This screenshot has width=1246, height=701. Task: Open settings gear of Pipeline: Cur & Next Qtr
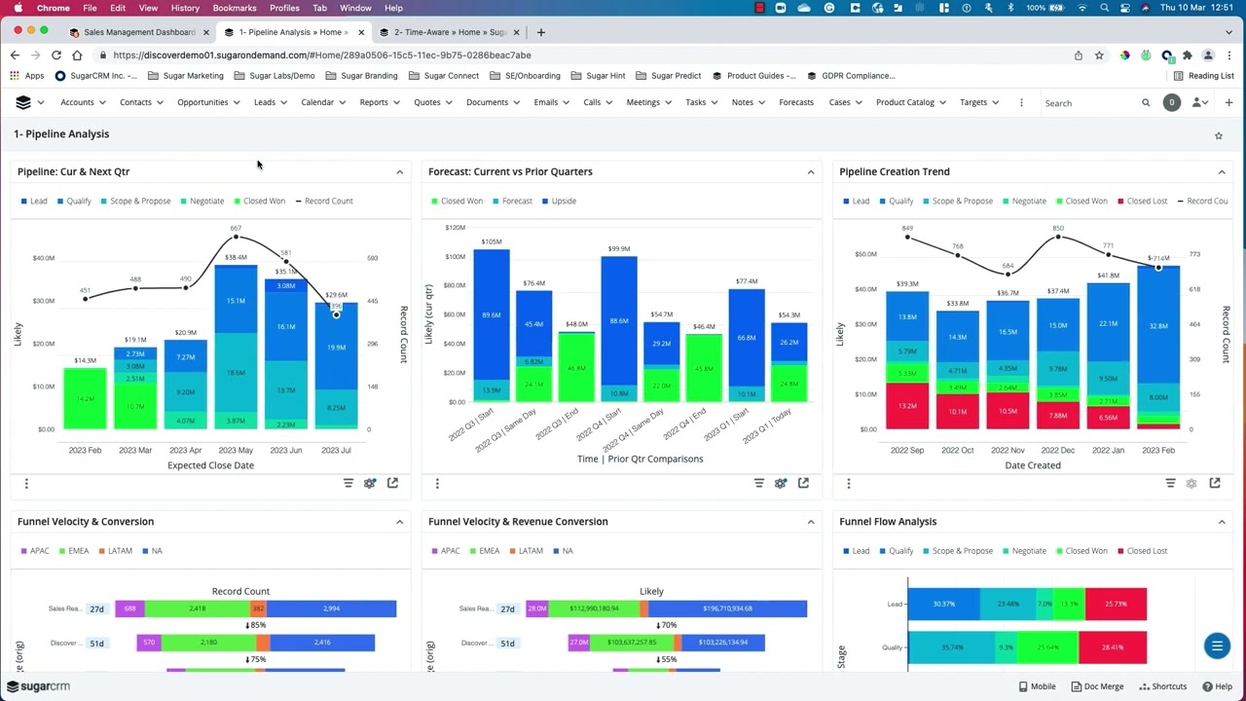point(370,483)
